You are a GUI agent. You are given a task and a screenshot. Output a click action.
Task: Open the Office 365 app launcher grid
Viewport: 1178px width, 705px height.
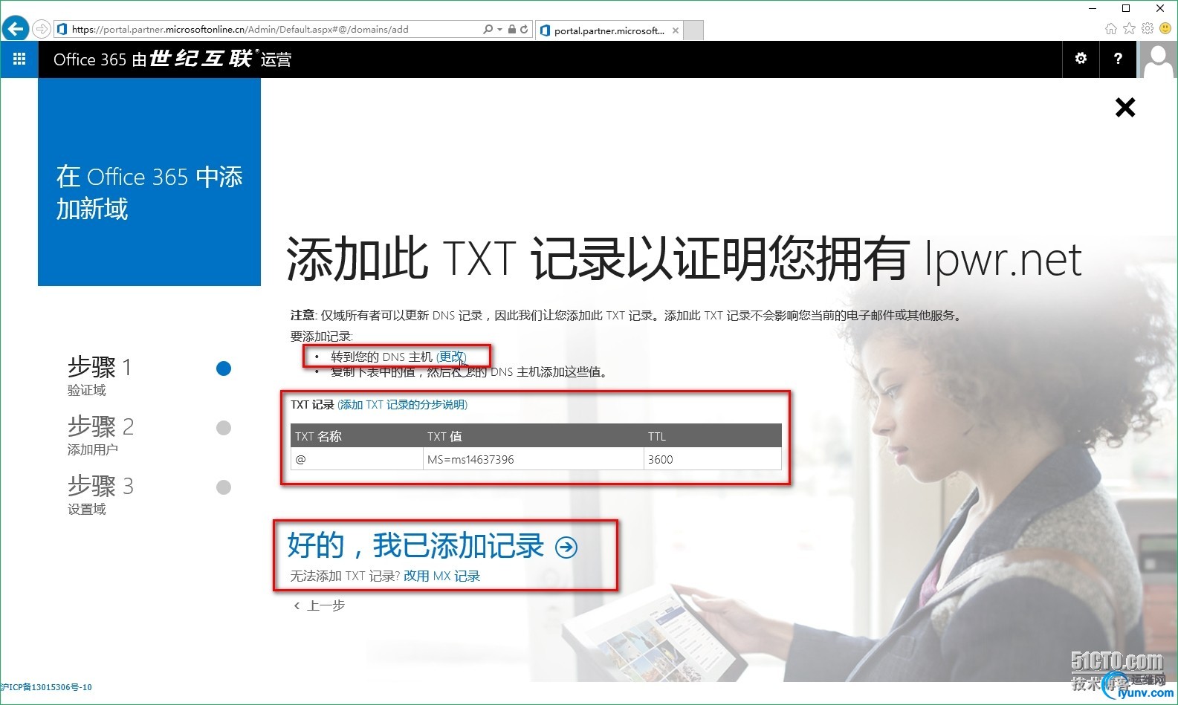pyautogui.click(x=19, y=59)
